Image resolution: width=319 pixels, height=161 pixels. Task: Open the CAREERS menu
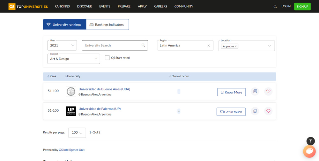click(160, 6)
